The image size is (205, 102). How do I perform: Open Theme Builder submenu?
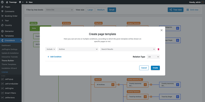coord(8,61)
